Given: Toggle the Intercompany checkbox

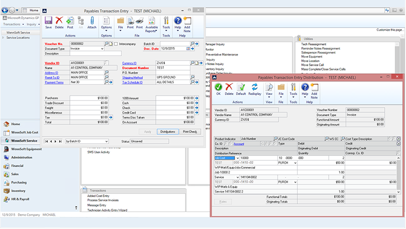Looking at the screenshot, I should 116,44.
